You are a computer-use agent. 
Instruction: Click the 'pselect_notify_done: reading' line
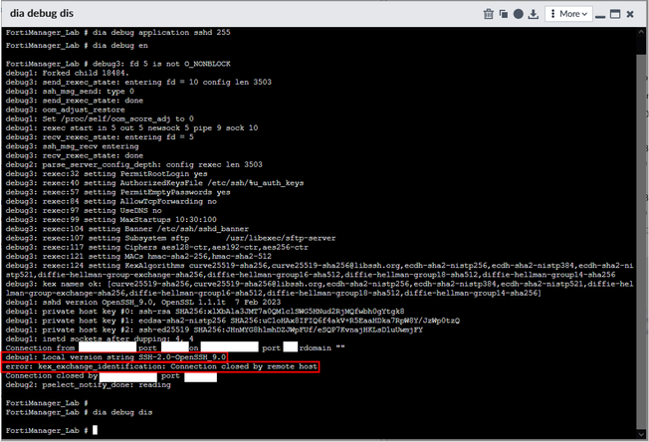(89, 385)
